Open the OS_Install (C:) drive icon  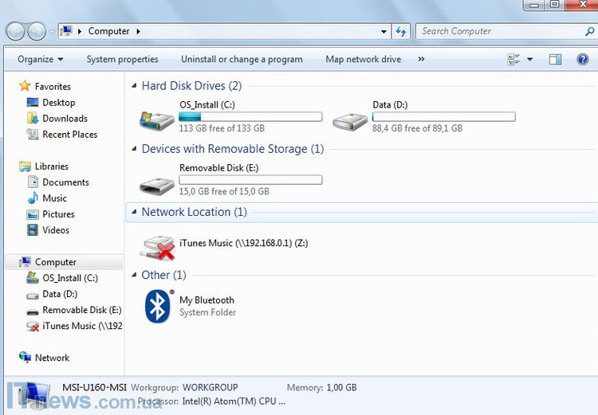tap(157, 119)
